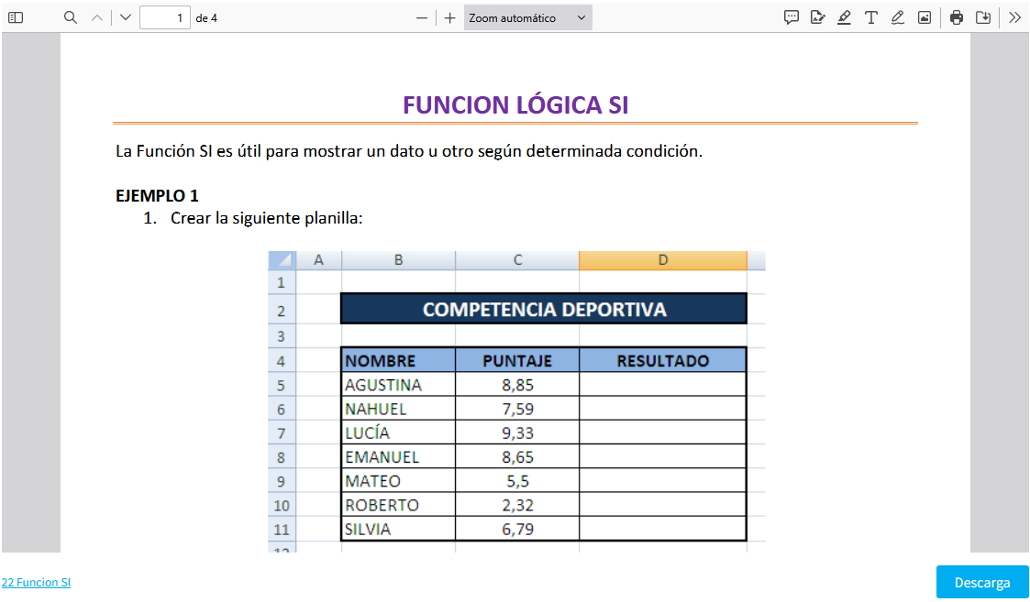
Task: Activate the highlight tool
Action: (845, 17)
